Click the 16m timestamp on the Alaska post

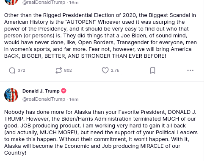[74, 99]
